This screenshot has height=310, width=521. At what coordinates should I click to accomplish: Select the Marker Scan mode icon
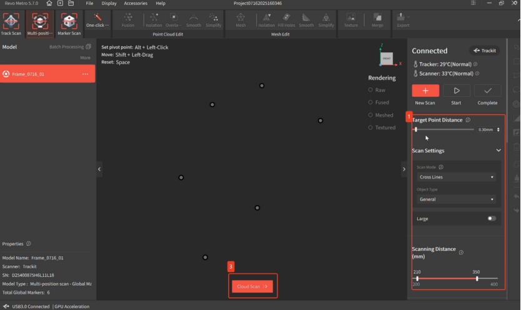(69, 22)
